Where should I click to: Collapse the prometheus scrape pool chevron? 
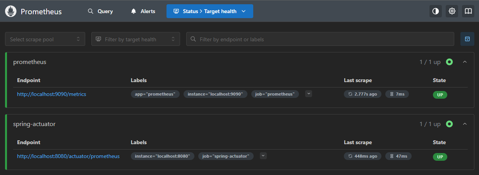[x=465, y=62]
